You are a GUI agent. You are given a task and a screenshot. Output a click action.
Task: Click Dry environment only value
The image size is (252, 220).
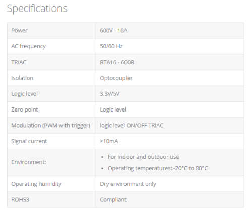[128, 184]
